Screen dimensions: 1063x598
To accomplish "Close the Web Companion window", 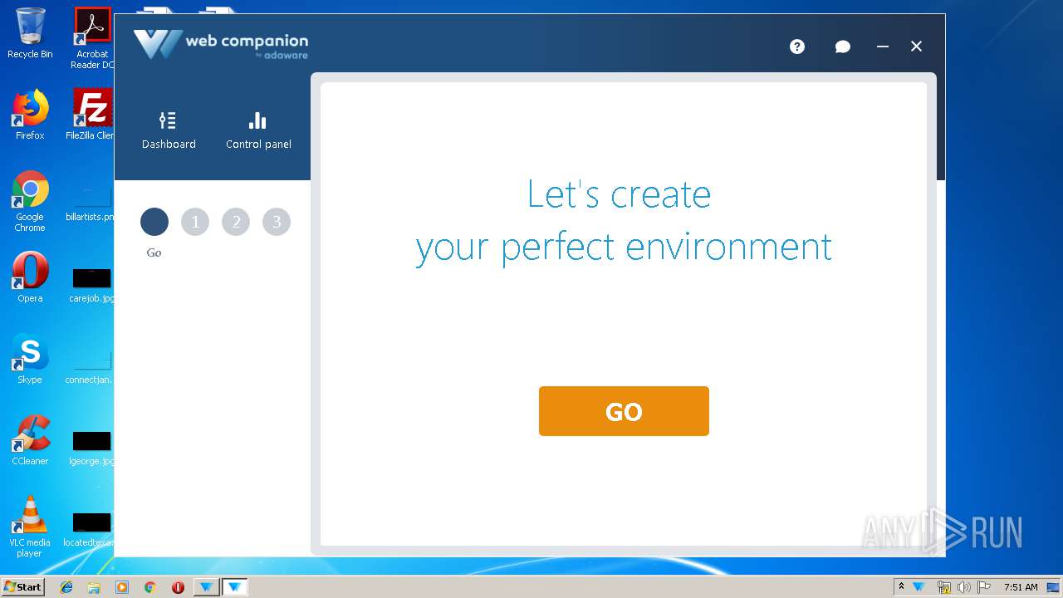I will [x=916, y=47].
